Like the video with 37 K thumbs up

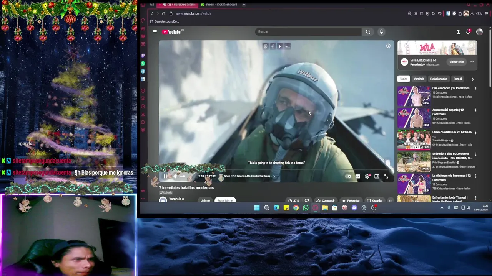pyautogui.click(x=294, y=200)
